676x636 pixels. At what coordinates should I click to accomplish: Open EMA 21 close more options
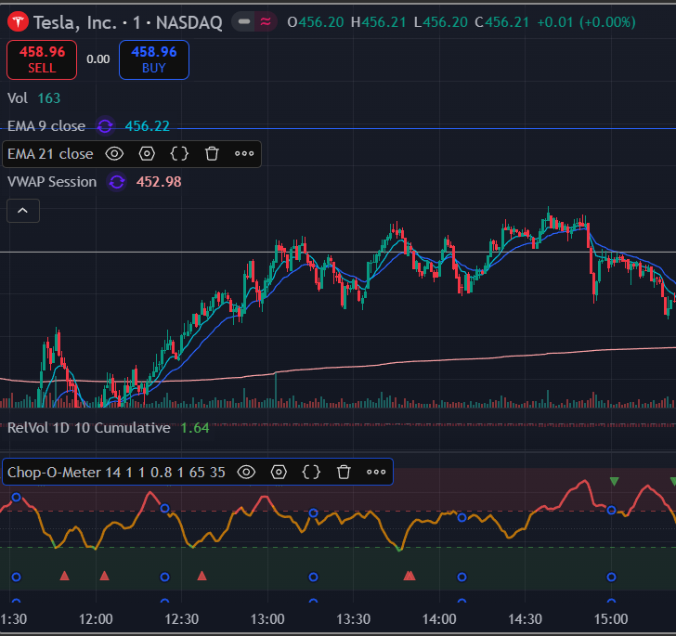[x=244, y=154]
